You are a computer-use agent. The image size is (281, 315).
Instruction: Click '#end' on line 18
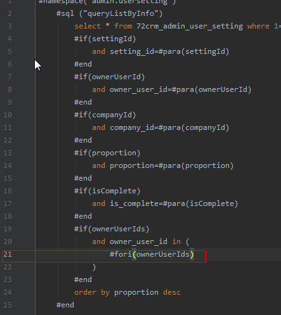[83, 216]
